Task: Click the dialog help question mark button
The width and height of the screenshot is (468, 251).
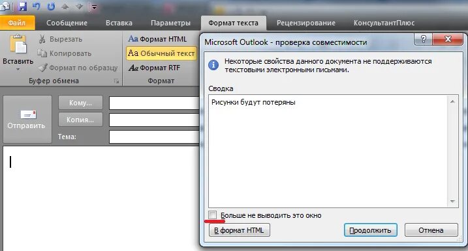Action: (x=423, y=39)
